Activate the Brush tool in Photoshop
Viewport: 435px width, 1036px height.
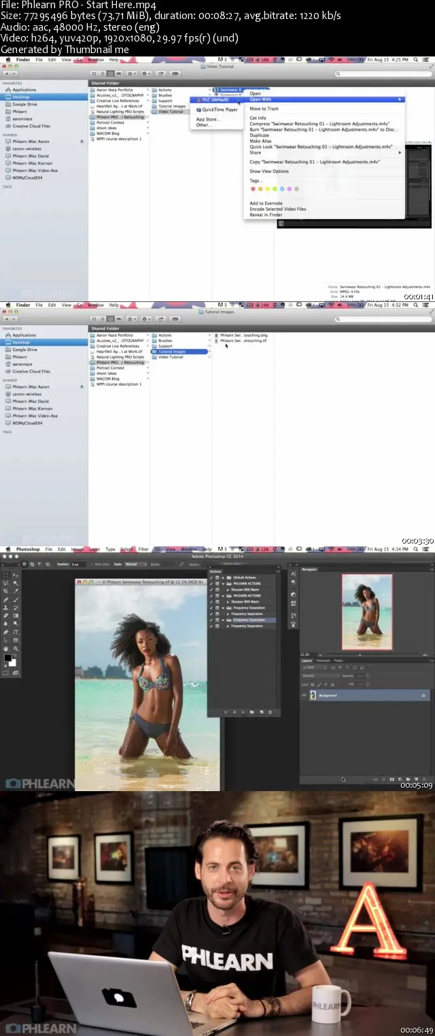[15, 599]
